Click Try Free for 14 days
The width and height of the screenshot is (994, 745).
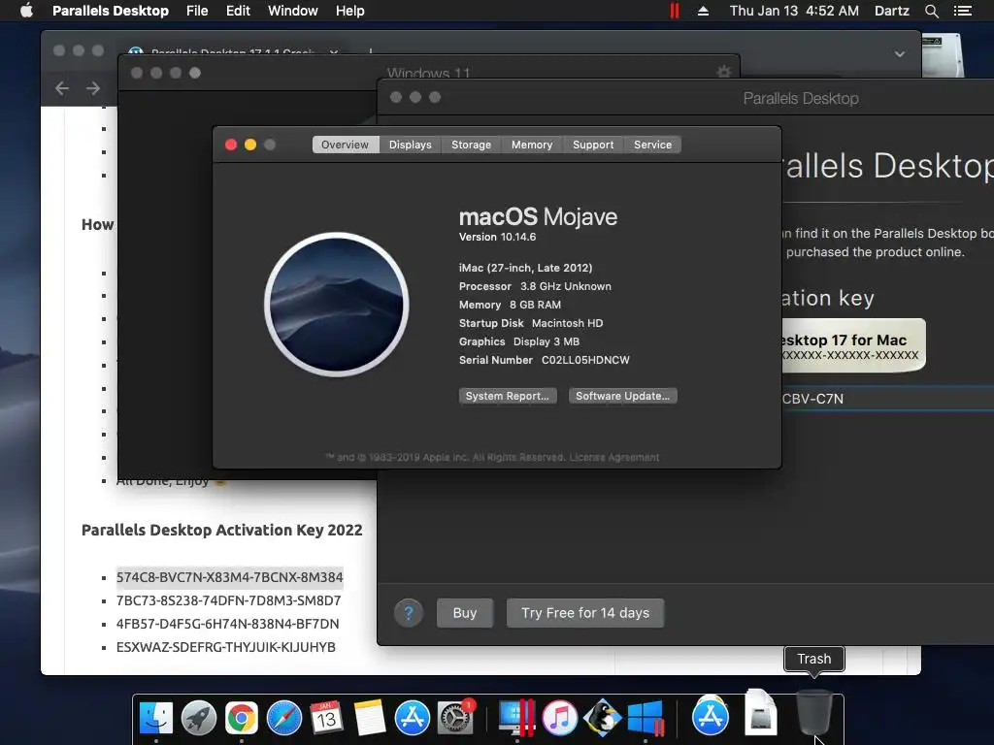pyautogui.click(x=585, y=613)
